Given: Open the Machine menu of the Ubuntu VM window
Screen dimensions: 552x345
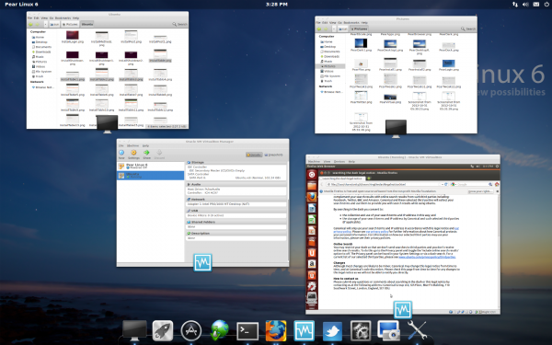Looking at the screenshot, I should tap(314, 162).
